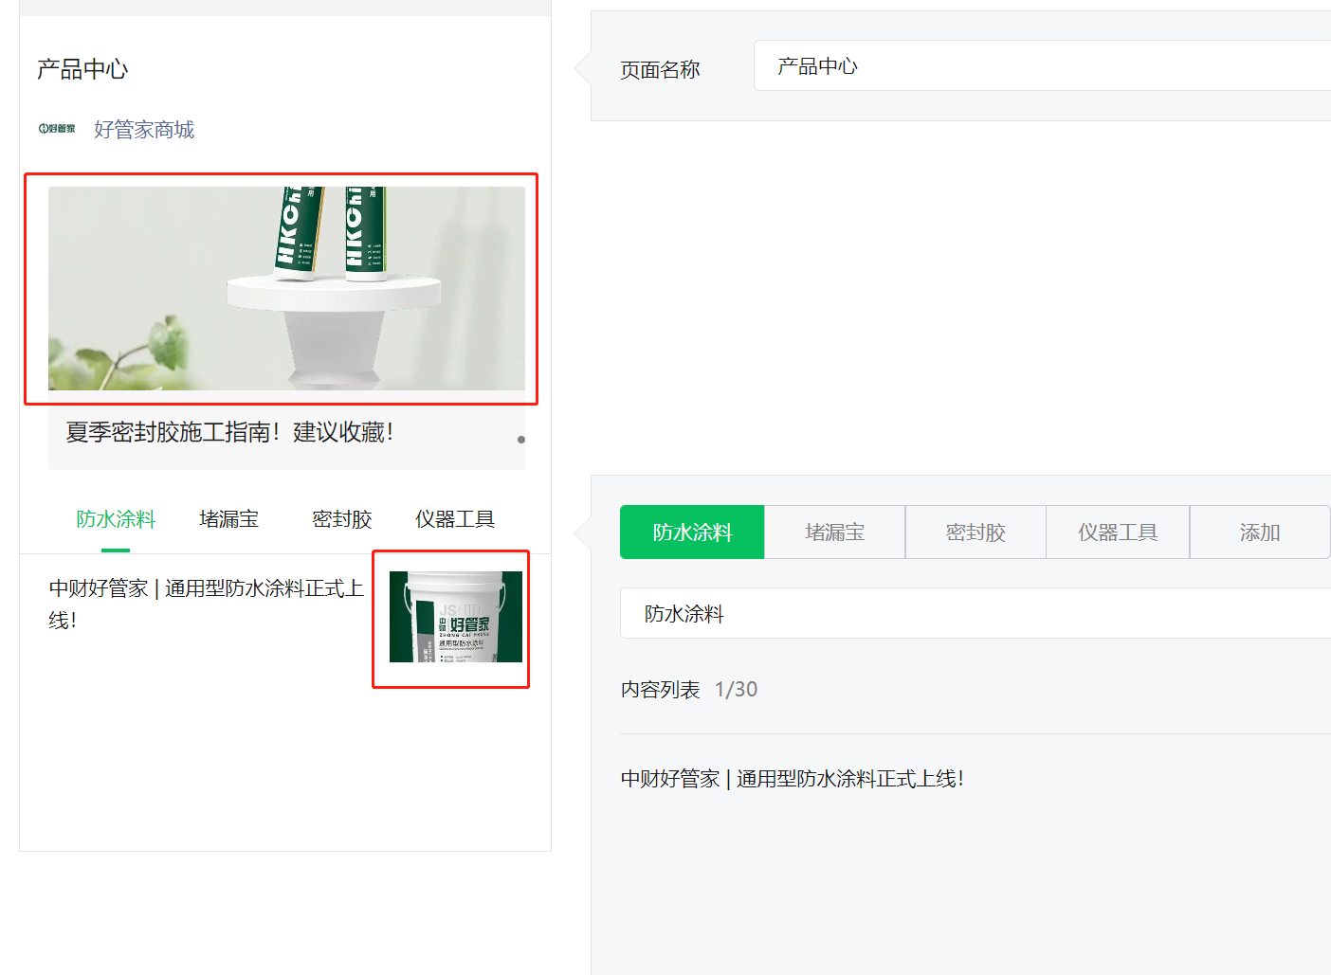Select the green 防水涂料 button in editor
The height and width of the screenshot is (975, 1331).
click(692, 533)
